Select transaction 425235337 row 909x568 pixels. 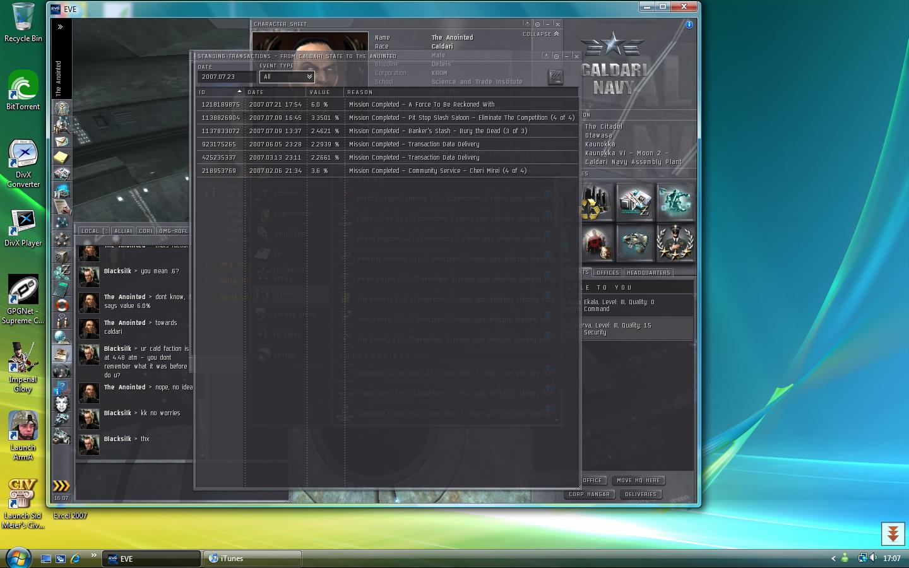pyautogui.click(x=388, y=158)
